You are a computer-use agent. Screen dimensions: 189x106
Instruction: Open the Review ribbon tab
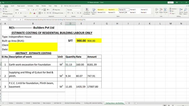tap(44, 6)
